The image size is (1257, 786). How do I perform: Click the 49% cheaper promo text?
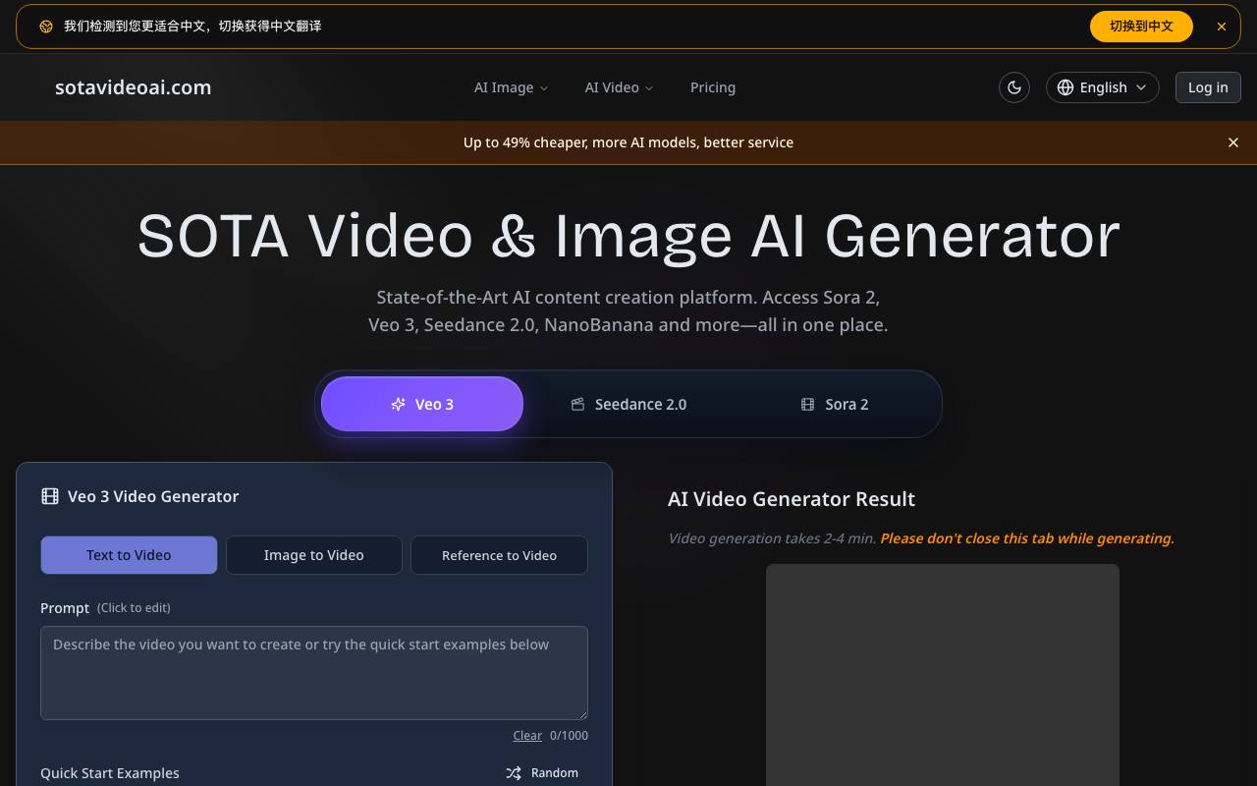point(628,142)
